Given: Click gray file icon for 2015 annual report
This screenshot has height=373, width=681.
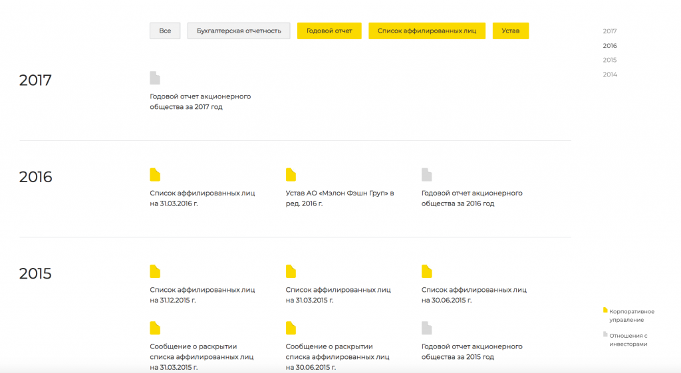Looking at the screenshot, I should pos(426,328).
